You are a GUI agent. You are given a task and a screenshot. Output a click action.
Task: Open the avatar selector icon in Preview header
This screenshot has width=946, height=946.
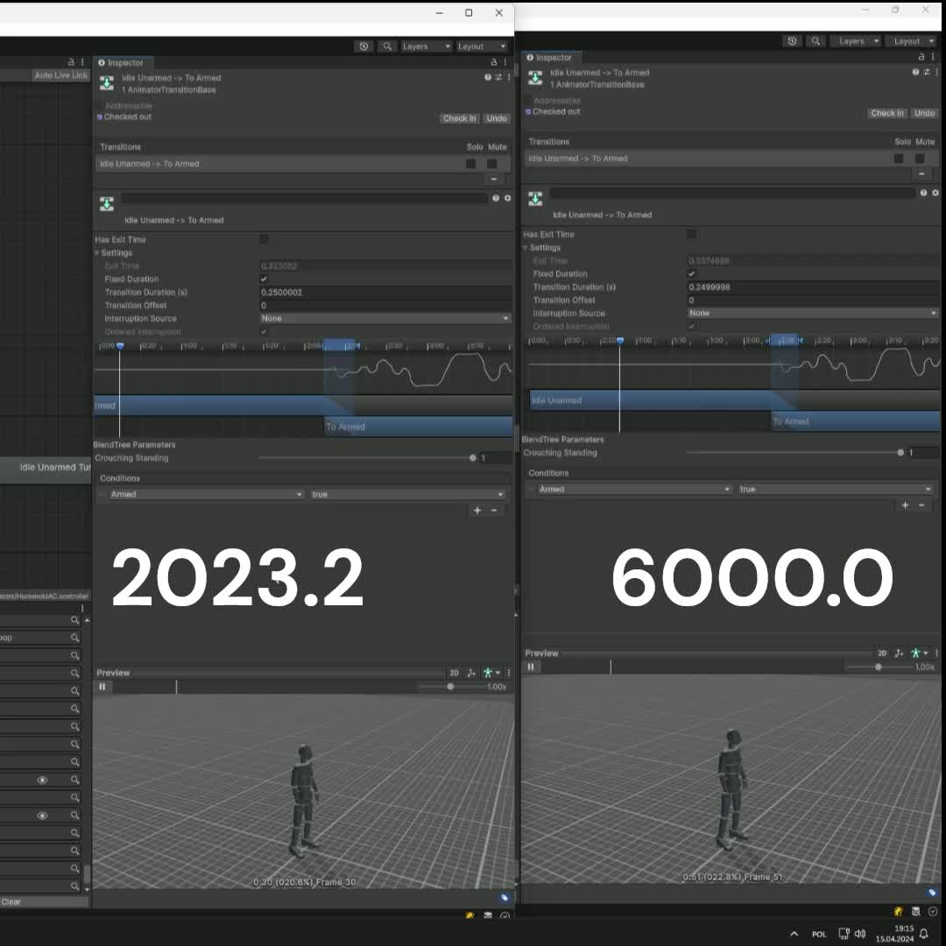point(490,672)
